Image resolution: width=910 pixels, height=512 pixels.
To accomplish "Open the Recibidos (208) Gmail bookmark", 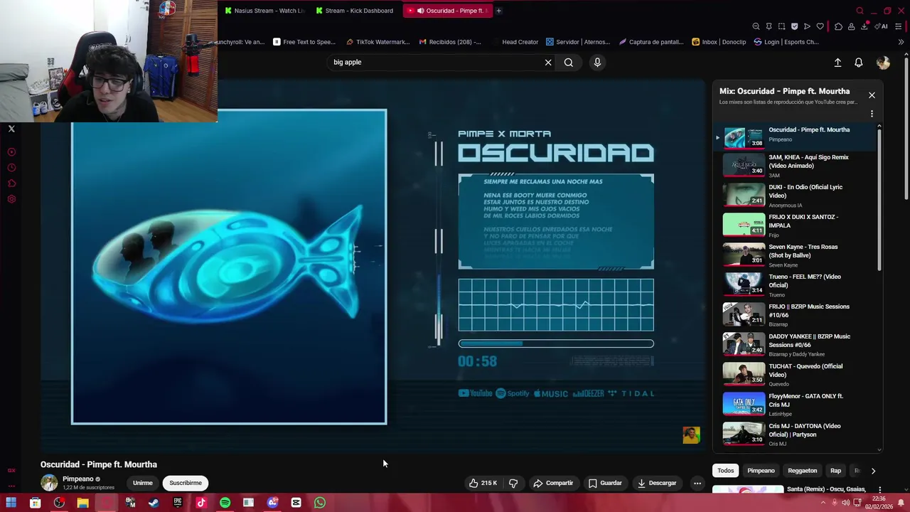I will [x=450, y=42].
